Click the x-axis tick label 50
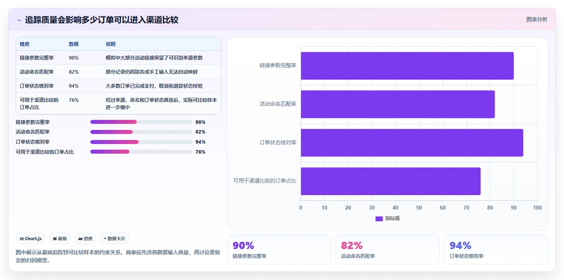The width and height of the screenshot is (564, 280). point(419,208)
